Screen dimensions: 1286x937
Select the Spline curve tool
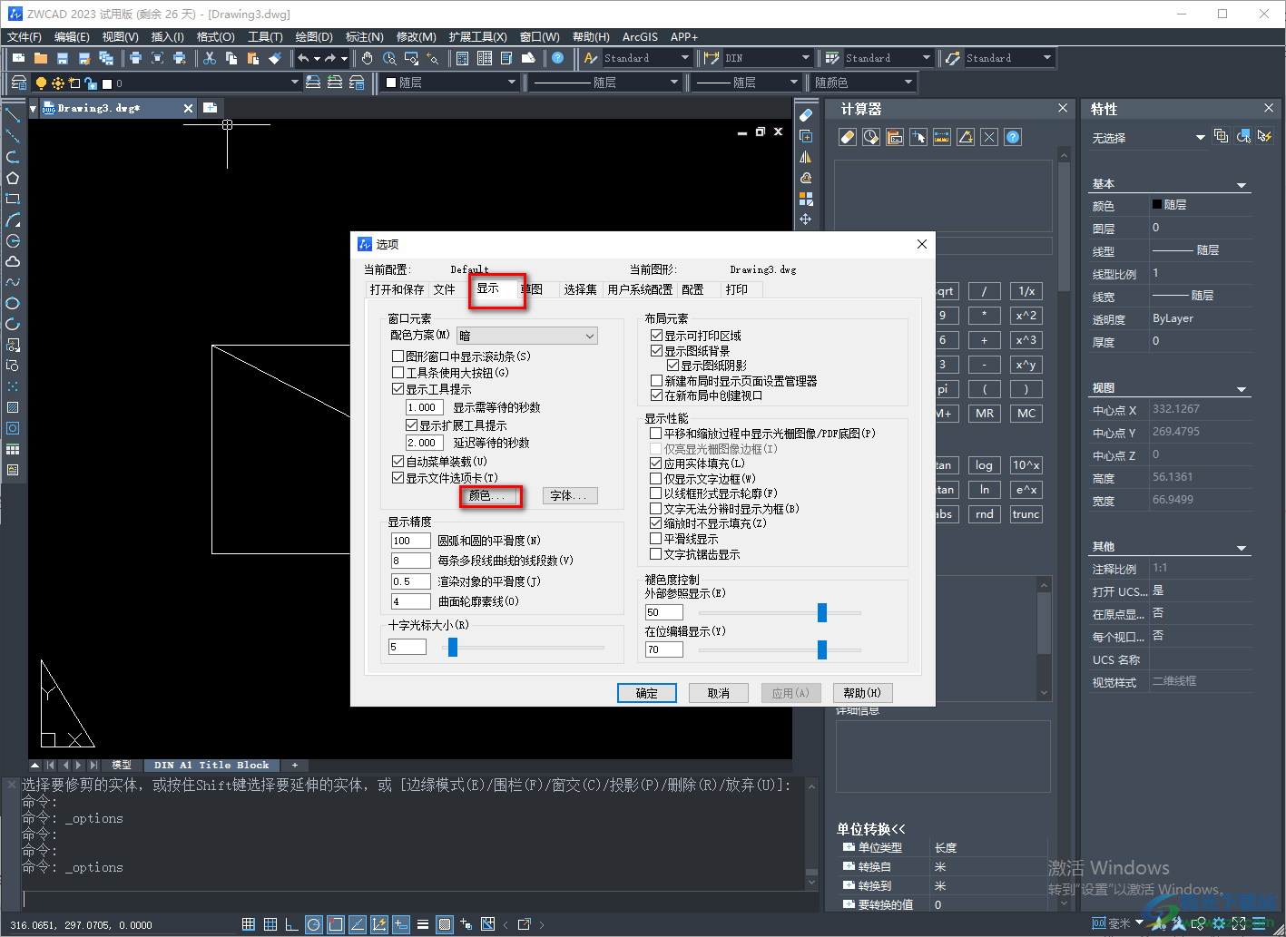[x=13, y=282]
